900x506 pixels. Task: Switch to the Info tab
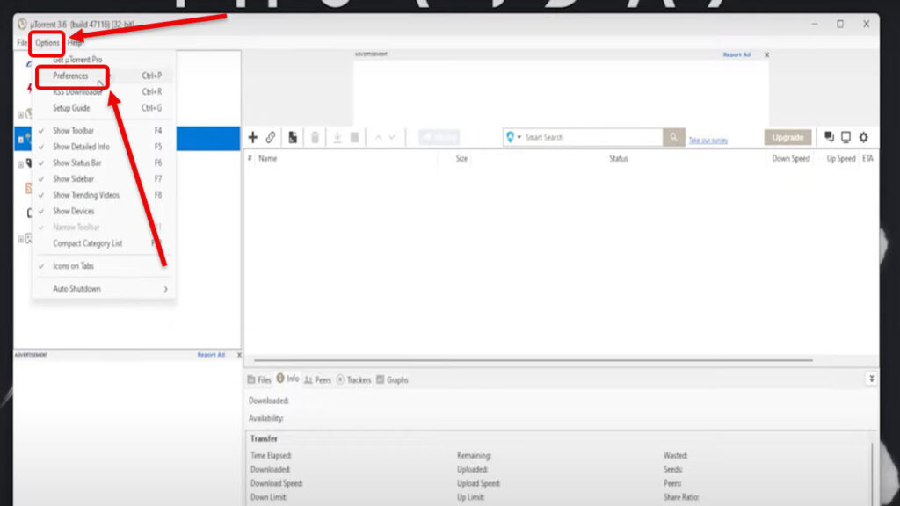point(287,379)
